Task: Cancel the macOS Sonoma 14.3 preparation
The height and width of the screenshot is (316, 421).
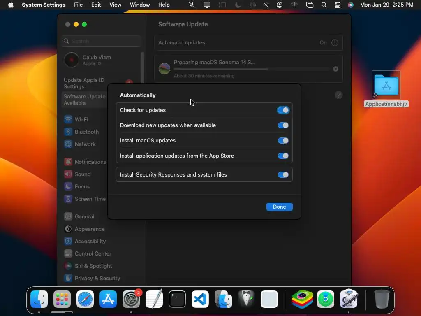Action: pos(335,69)
